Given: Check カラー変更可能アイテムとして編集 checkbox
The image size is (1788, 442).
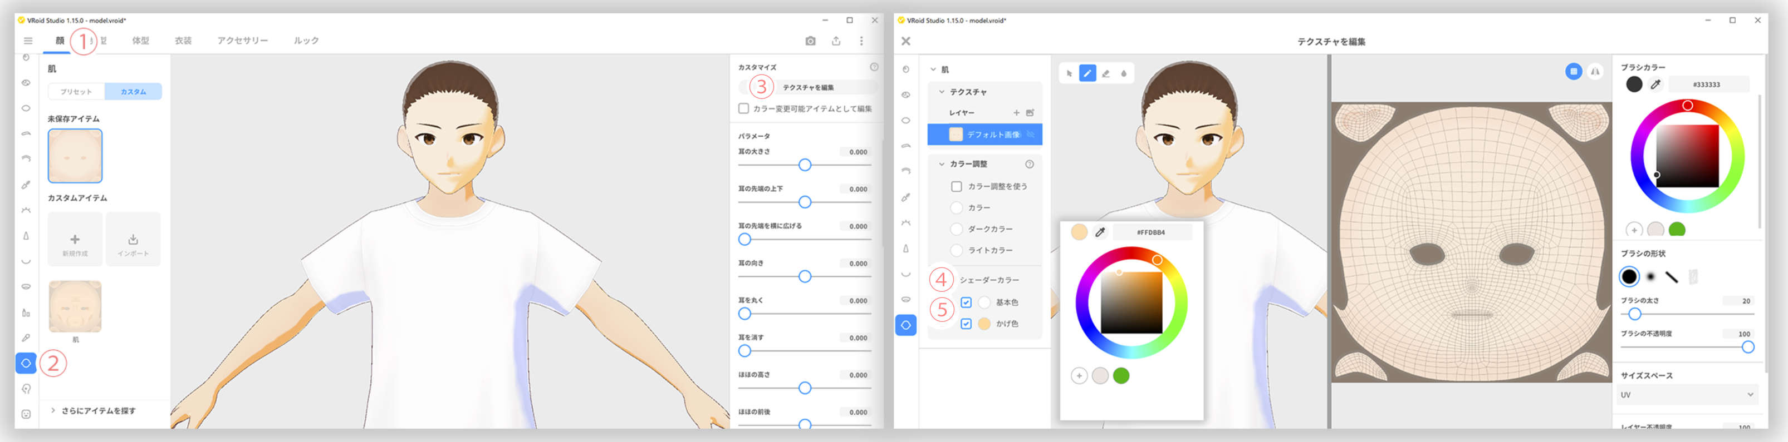Looking at the screenshot, I should pos(743,109).
